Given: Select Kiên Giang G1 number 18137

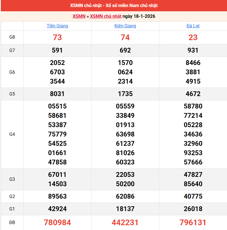Looking at the screenshot, I should click(125, 209).
